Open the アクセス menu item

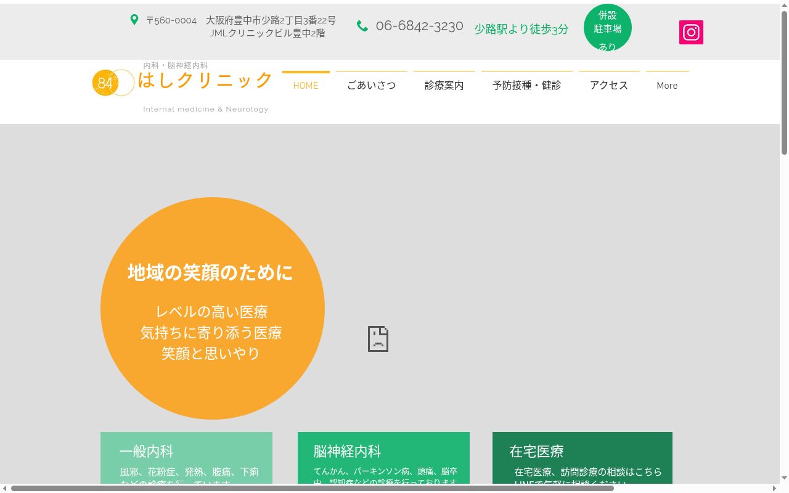tap(609, 86)
